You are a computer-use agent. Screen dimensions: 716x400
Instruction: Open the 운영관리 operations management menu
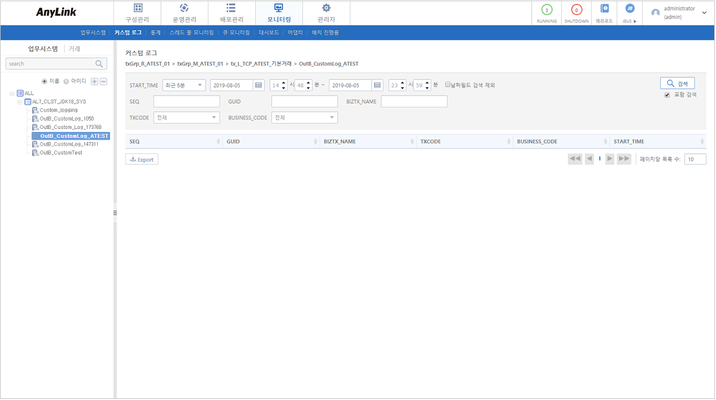point(184,12)
